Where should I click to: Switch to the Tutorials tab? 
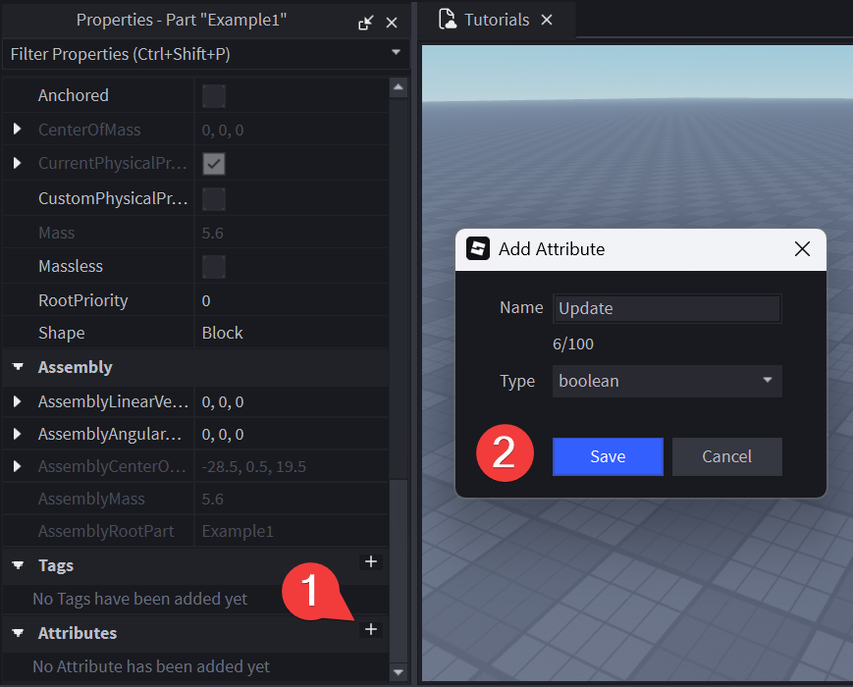[x=486, y=20]
